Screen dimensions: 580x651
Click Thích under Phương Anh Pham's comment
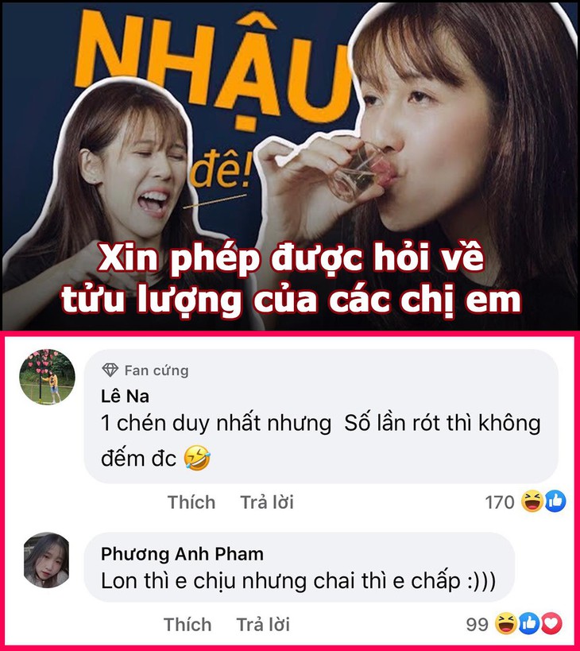pos(188,625)
